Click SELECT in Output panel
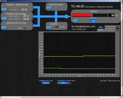 (x=76, y=21)
